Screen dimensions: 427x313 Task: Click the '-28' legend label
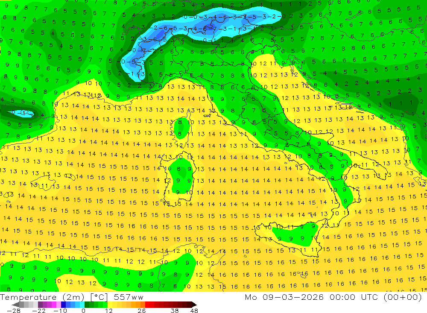tap(14, 310)
